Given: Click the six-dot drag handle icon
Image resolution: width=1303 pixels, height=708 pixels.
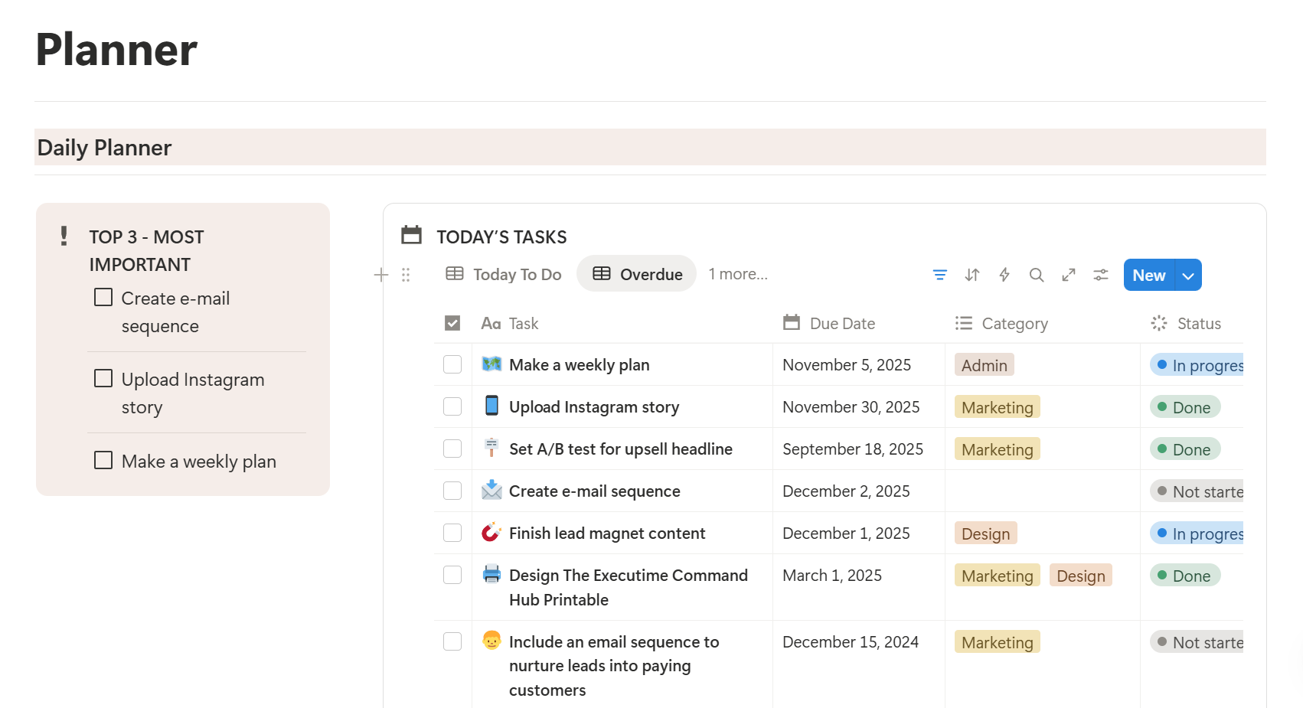Looking at the screenshot, I should (x=406, y=275).
